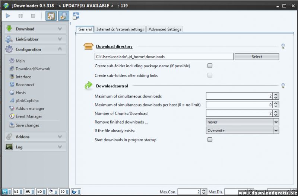Image resolution: width=298 pixels, height=196 pixels.
Task: Click the Max.Con. stepper arrows
Action: point(203,192)
